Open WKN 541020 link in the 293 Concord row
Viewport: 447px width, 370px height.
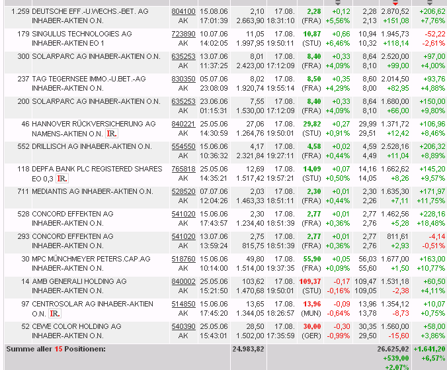pyautogui.click(x=183, y=237)
